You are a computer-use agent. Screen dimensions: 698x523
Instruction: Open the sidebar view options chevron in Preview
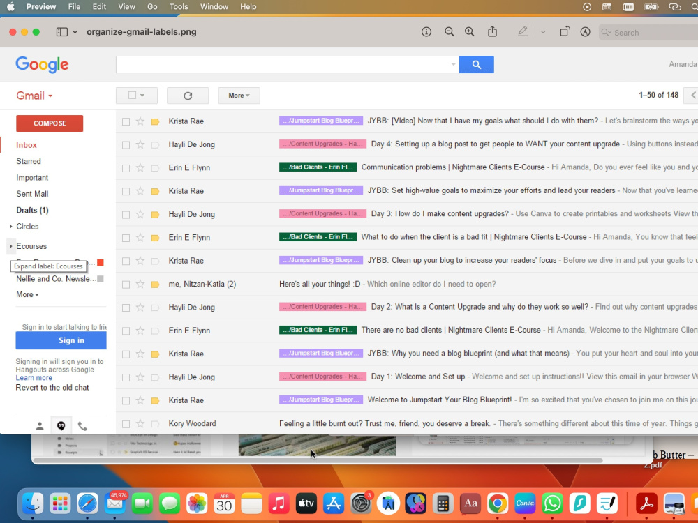[75, 32]
